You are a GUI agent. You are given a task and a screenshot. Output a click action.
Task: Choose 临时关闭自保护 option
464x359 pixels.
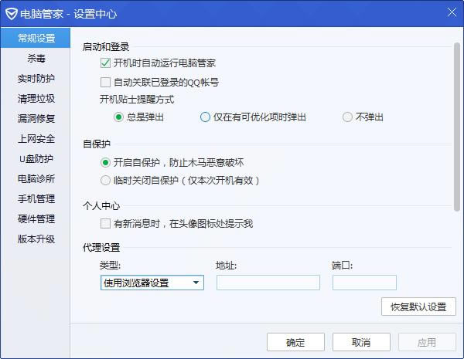pos(105,180)
